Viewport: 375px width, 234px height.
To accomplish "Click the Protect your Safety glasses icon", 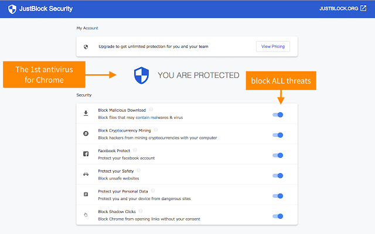I will [86, 175].
